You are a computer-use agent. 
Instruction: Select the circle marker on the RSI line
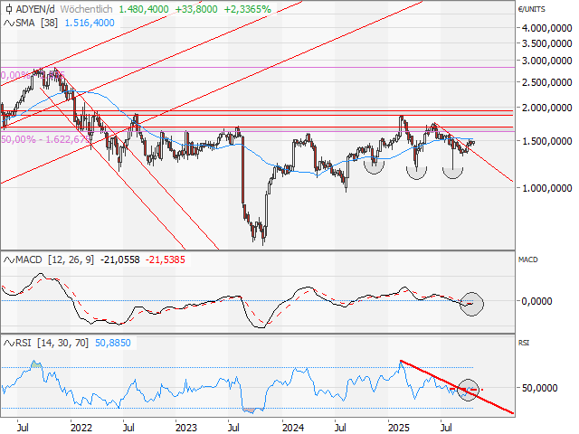[x=469, y=390]
